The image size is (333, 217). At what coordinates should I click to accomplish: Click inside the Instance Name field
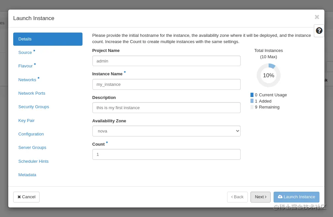(166, 84)
